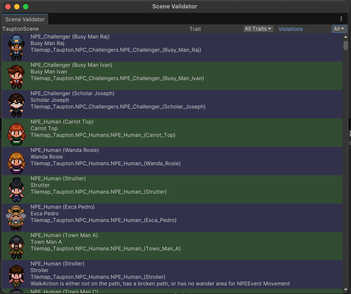Click the Wanda Rosie sprite icon
The width and height of the screenshot is (351, 294).
point(16,163)
